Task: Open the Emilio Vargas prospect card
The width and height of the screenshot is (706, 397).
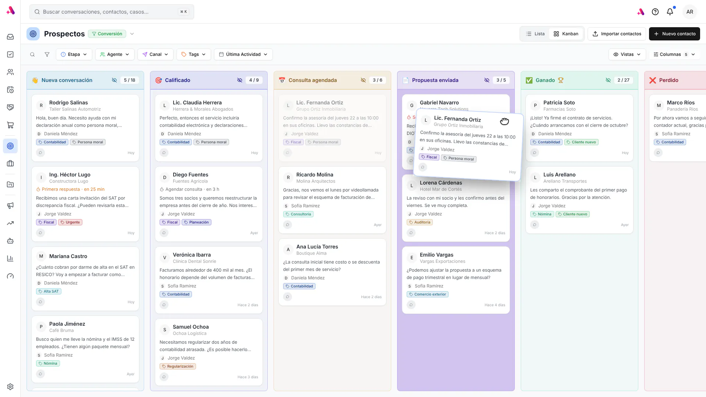Action: click(456, 280)
